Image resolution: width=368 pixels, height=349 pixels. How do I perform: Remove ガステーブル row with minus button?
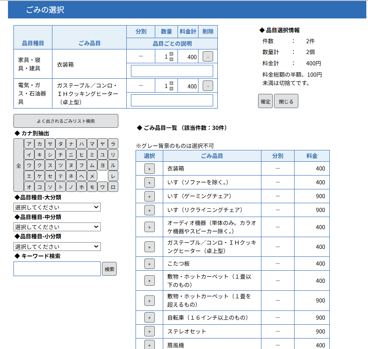pyautogui.click(x=208, y=86)
